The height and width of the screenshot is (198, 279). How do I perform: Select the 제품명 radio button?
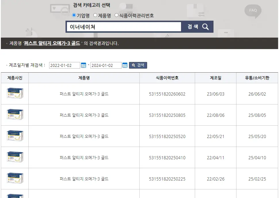coord(95,15)
